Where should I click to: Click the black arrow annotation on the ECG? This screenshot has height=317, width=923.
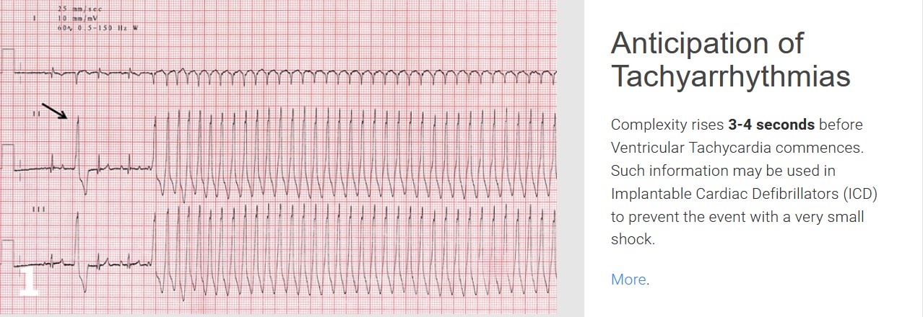click(54, 110)
